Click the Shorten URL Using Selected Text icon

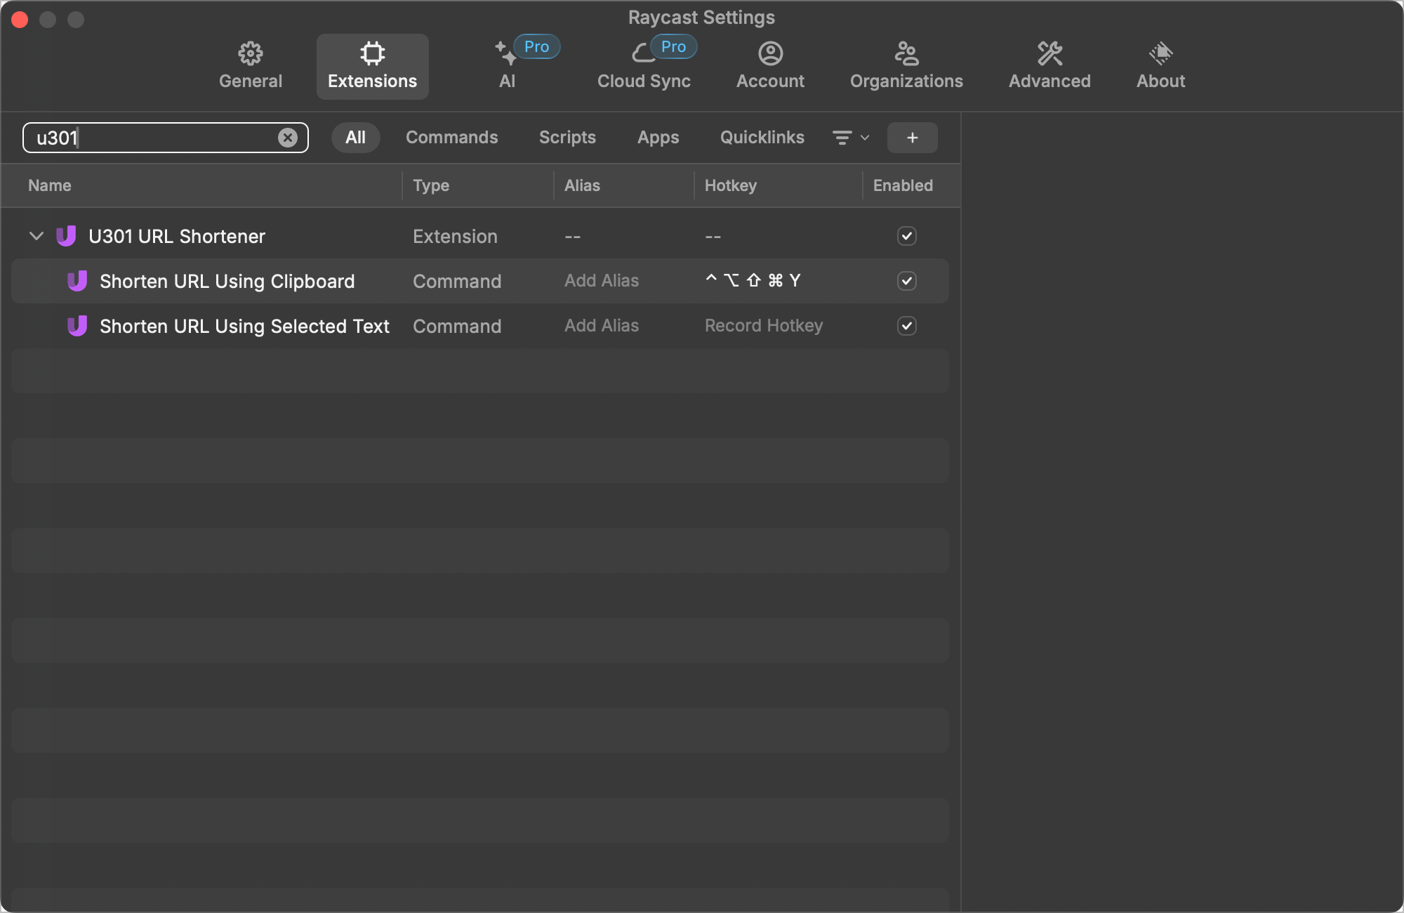tap(77, 326)
